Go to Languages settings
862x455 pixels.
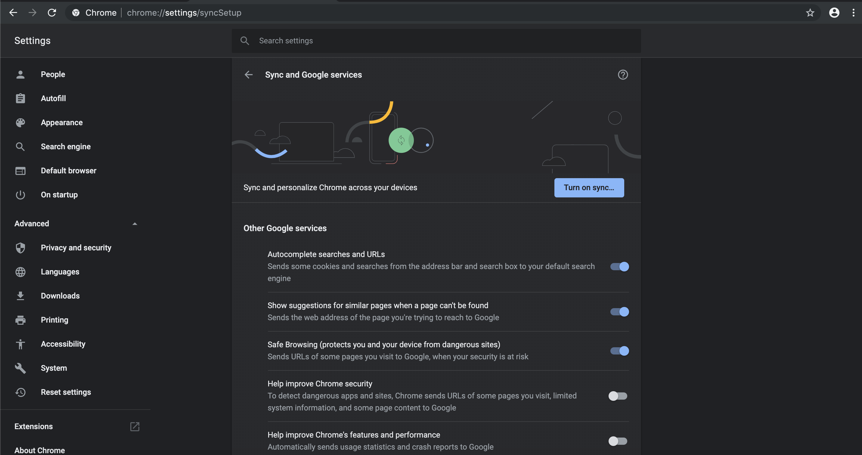(60, 272)
